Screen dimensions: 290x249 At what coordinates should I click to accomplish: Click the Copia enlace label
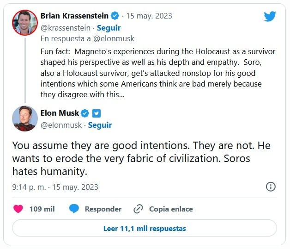171,209
